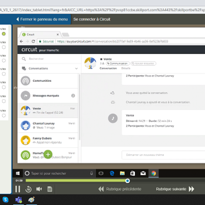Click the gray phone call icon for Vente
The image size is (205, 205).
[x=113, y=118]
